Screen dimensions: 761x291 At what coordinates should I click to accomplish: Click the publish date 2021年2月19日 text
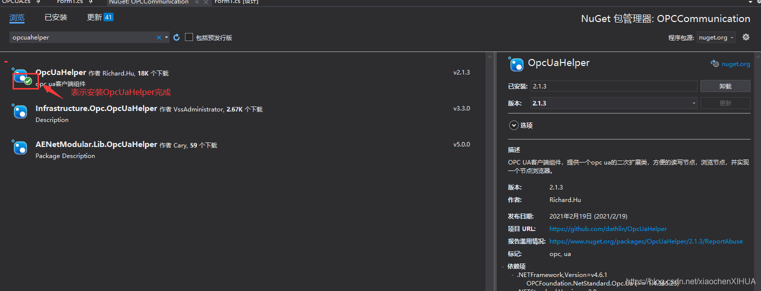588,216
